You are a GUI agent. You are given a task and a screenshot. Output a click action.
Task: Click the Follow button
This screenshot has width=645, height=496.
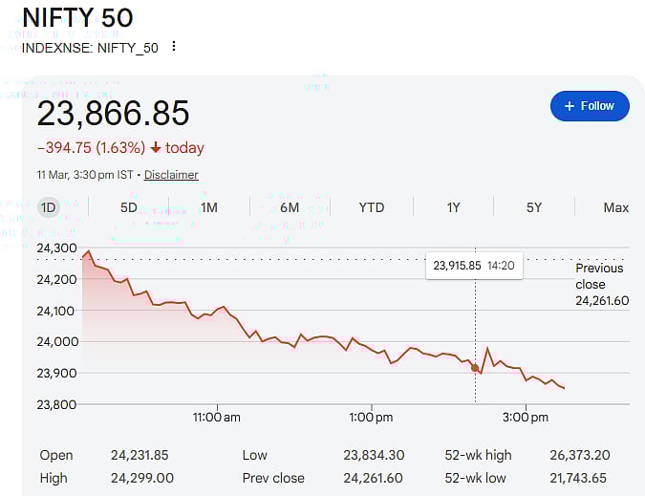pyautogui.click(x=590, y=106)
